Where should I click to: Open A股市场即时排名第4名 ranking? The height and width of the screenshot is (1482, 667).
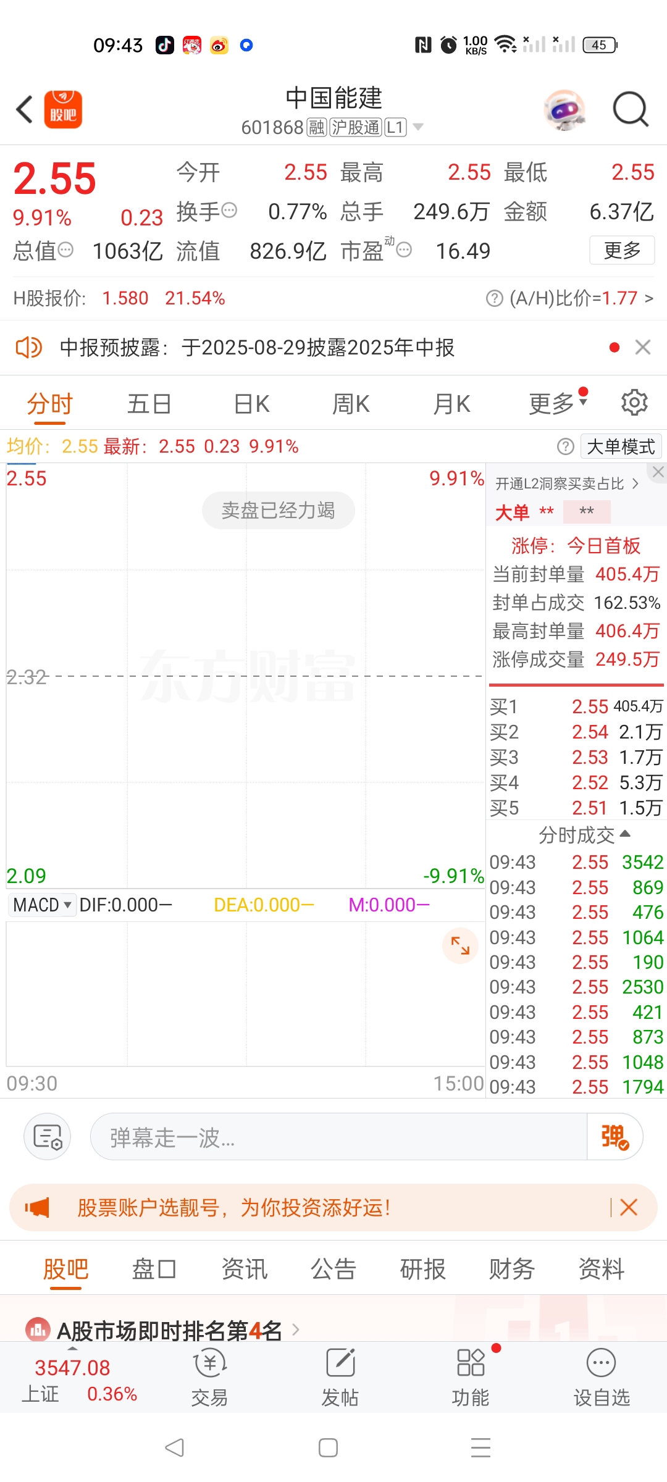click(163, 1331)
